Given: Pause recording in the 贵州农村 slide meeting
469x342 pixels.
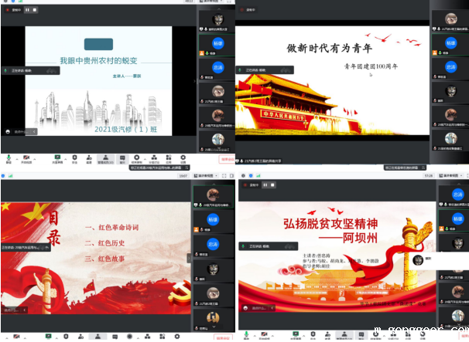Looking at the screenshot, I should pos(27,10).
